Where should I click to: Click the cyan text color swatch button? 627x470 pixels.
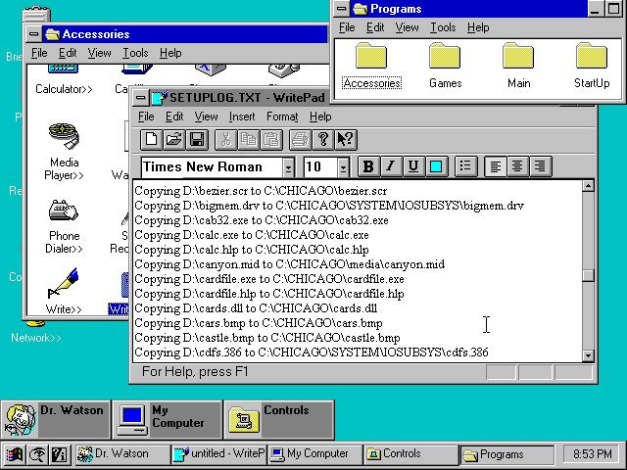[x=436, y=166]
